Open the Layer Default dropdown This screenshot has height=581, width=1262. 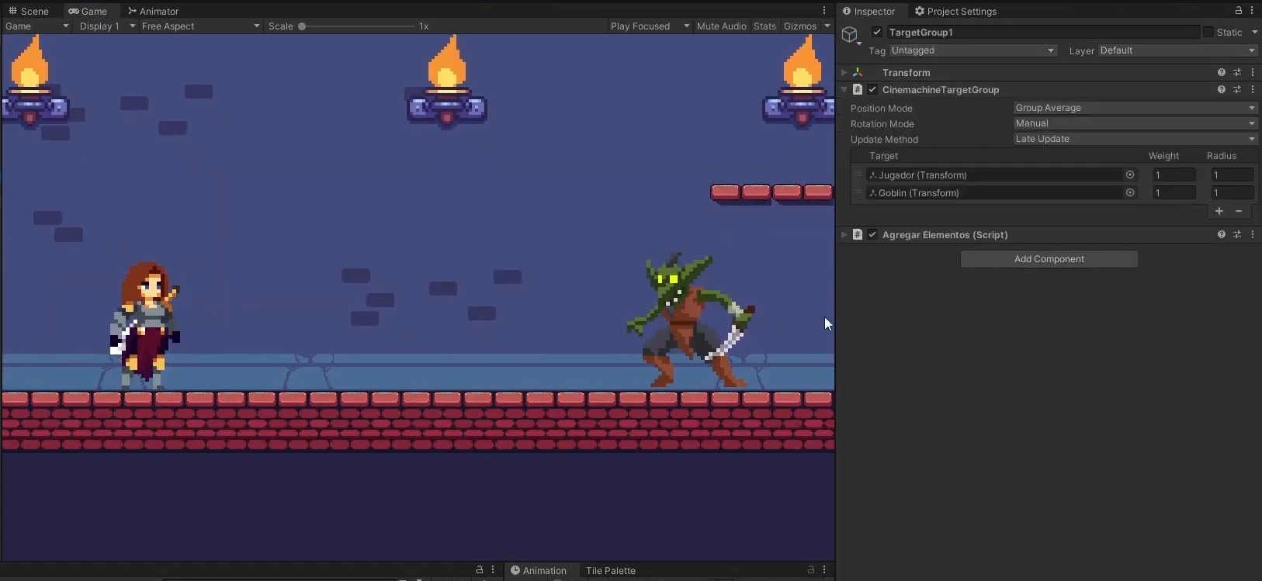pos(1177,50)
